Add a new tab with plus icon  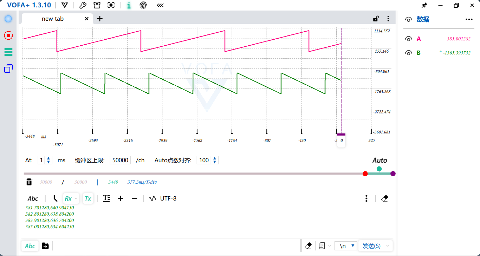100,19
